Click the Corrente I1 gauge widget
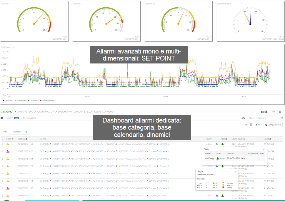Image resolution: width=285 pixels, height=201 pixels. pyautogui.click(x=34, y=21)
